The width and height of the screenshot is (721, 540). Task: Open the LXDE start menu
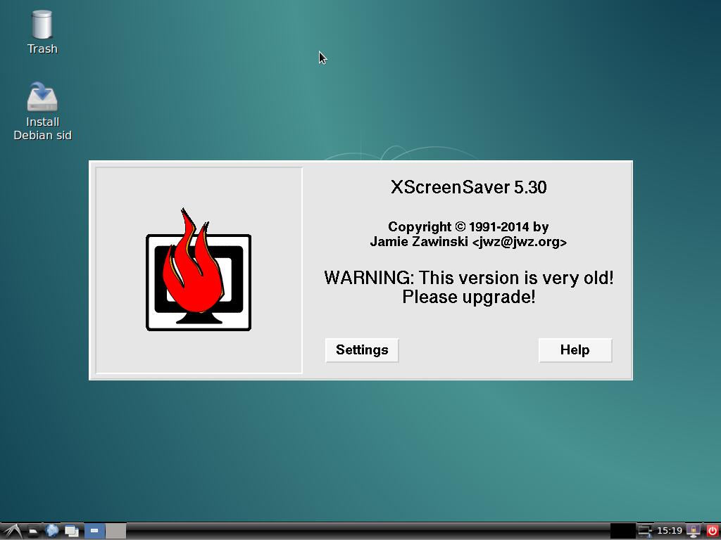pyautogui.click(x=11, y=532)
